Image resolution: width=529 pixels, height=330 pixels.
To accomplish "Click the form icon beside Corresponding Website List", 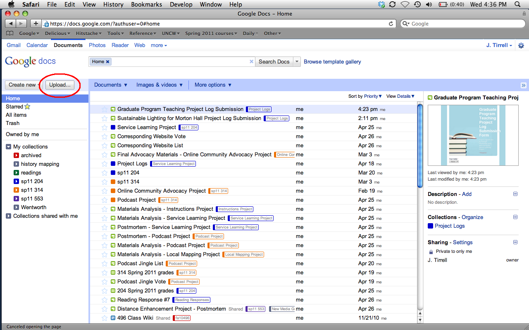I will click(113, 146).
